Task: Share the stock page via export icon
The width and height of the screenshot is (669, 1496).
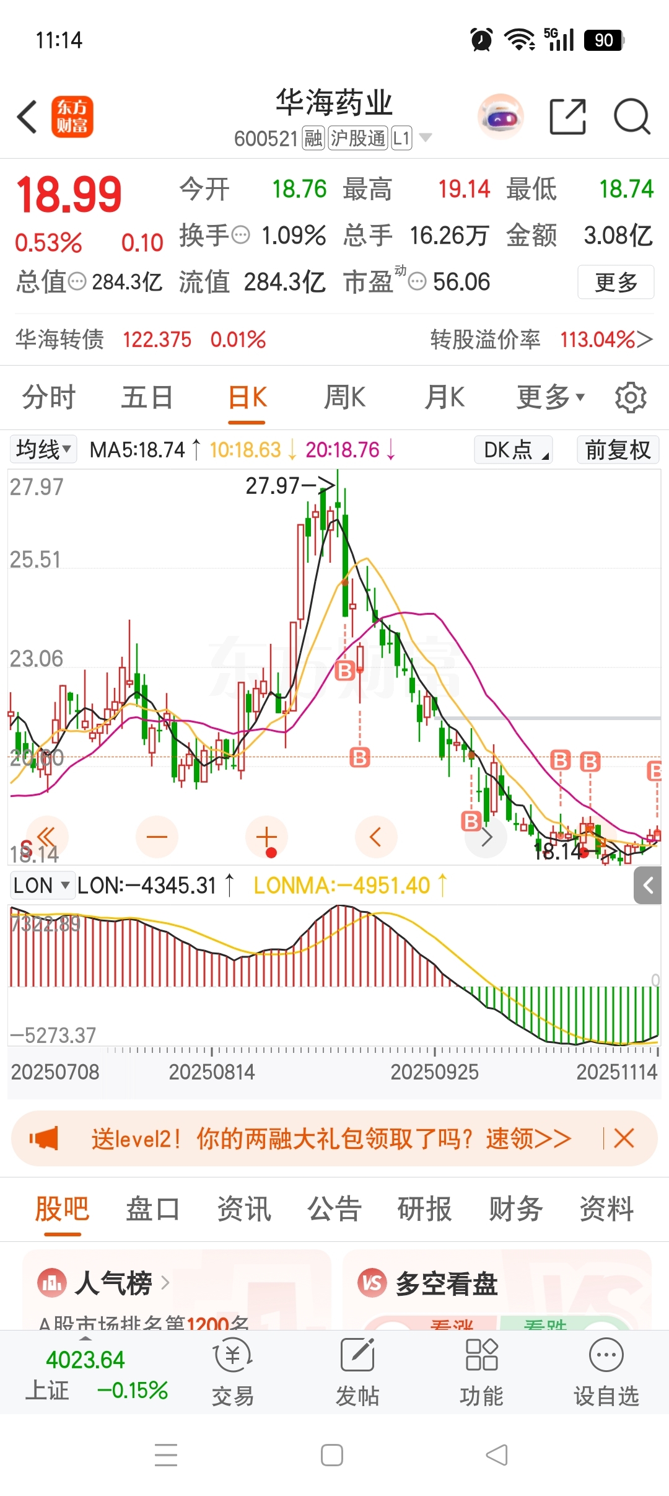Action: pyautogui.click(x=568, y=117)
